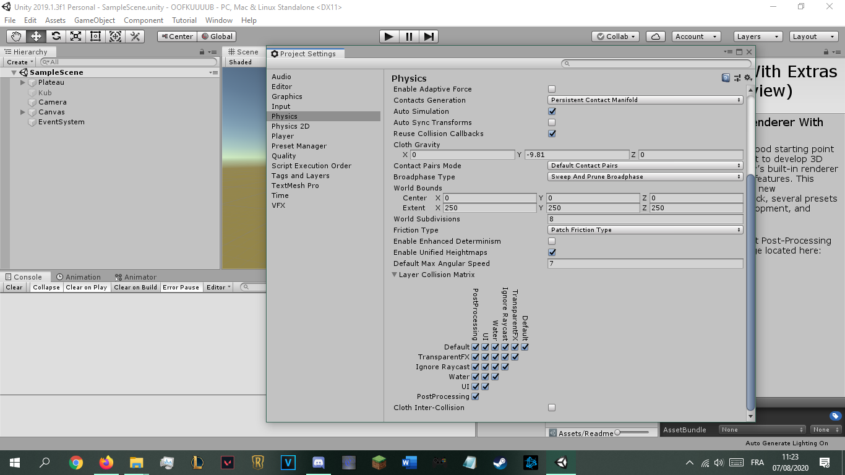
Task: Enable Adaptive Force checkbox
Action: point(552,89)
